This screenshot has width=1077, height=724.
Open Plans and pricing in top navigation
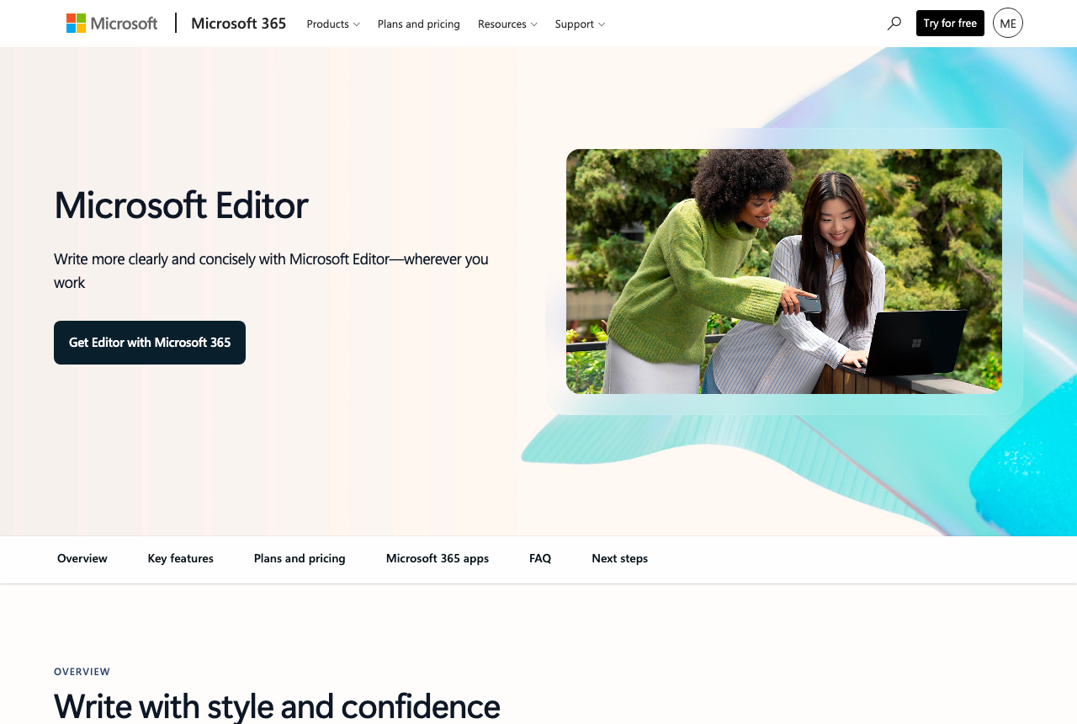(419, 24)
